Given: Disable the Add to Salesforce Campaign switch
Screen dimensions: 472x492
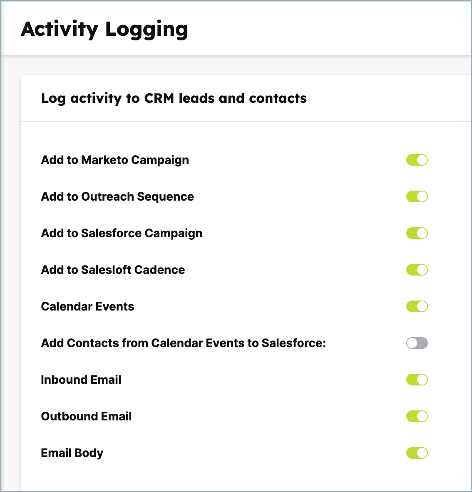Looking at the screenshot, I should 417,233.
